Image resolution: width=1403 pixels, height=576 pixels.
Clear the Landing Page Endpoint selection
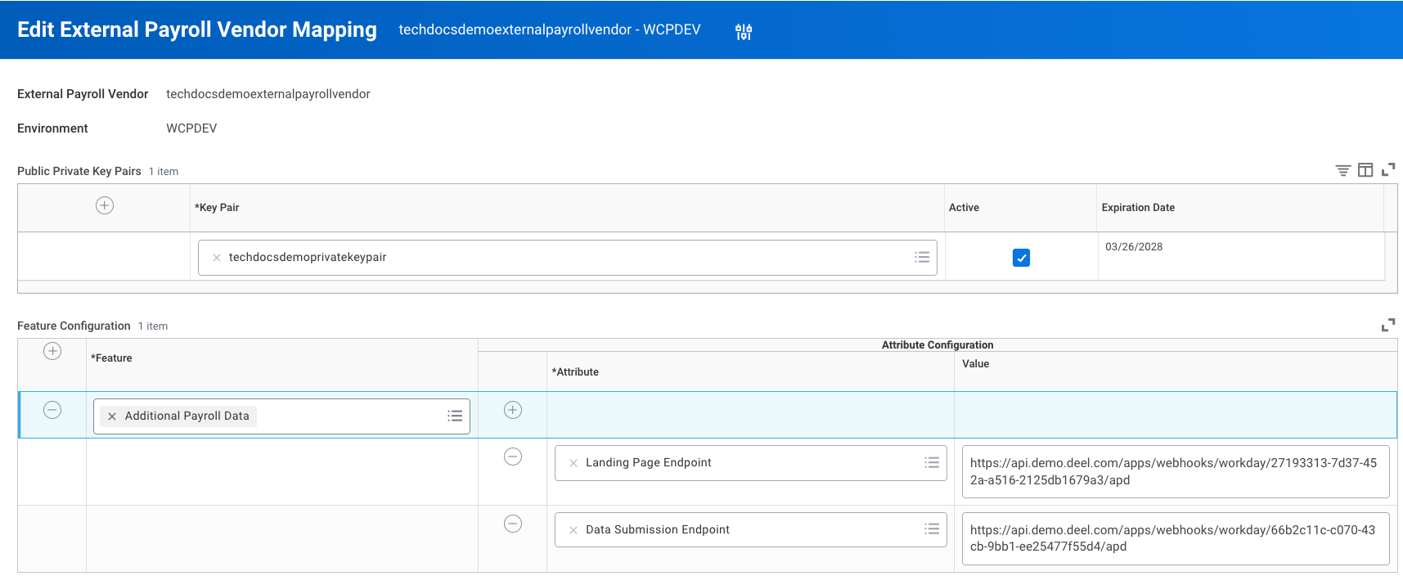(x=573, y=463)
